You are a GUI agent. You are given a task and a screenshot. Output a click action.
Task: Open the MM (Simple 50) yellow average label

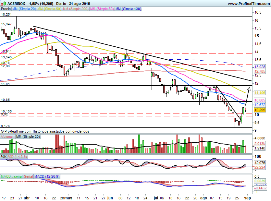coord(49,9)
